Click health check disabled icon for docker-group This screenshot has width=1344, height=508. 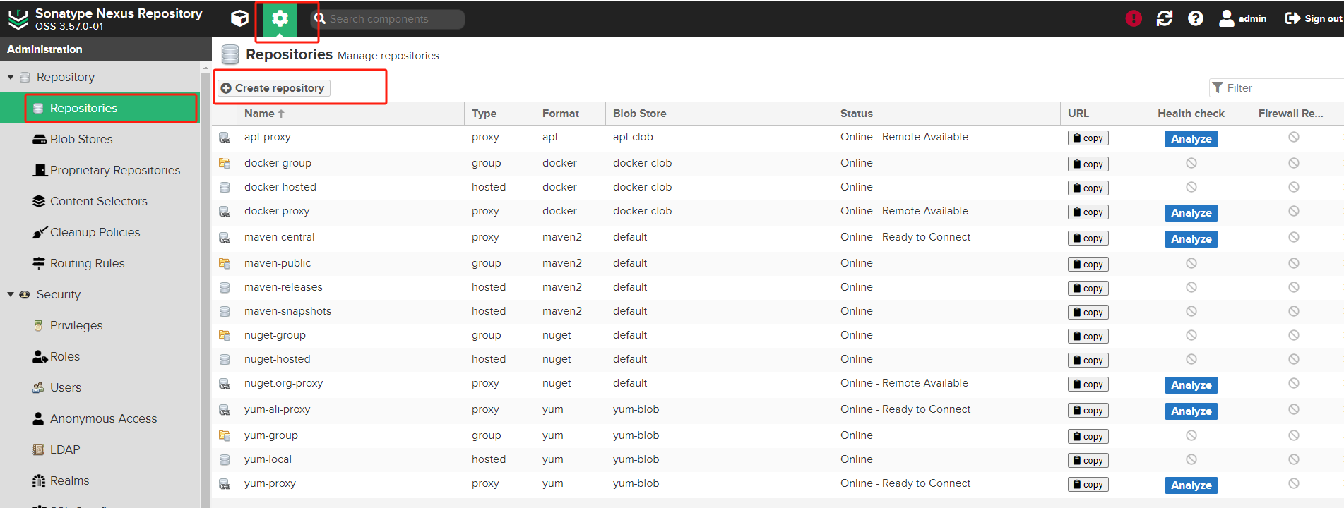click(x=1191, y=163)
